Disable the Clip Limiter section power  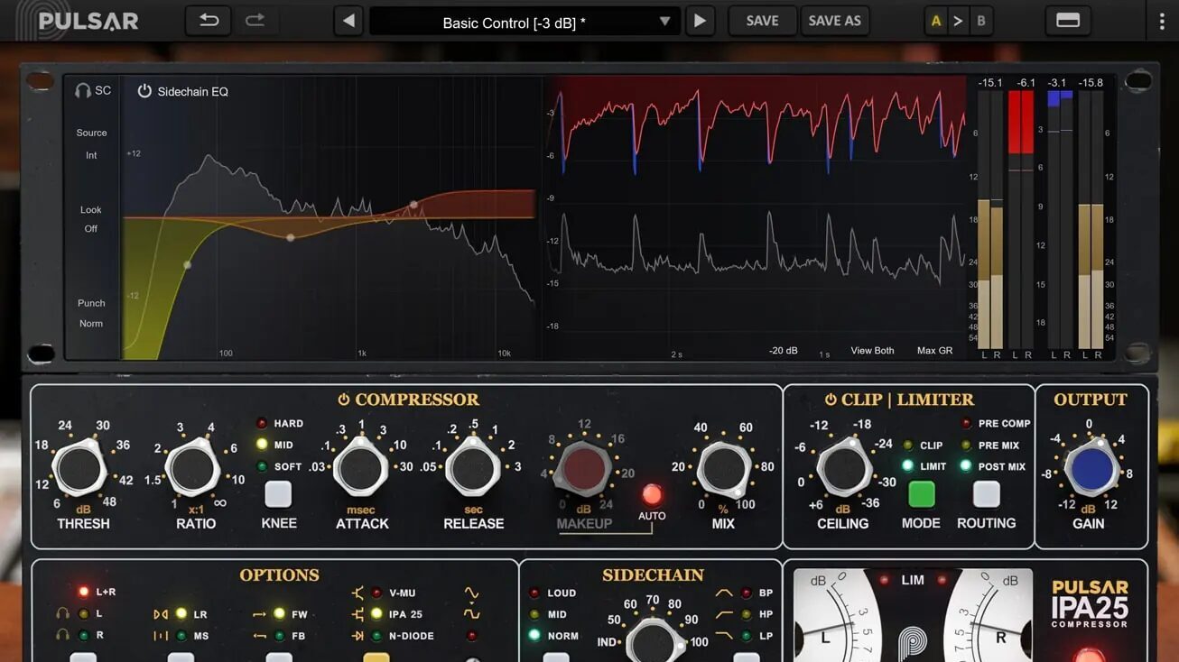pyautogui.click(x=831, y=400)
